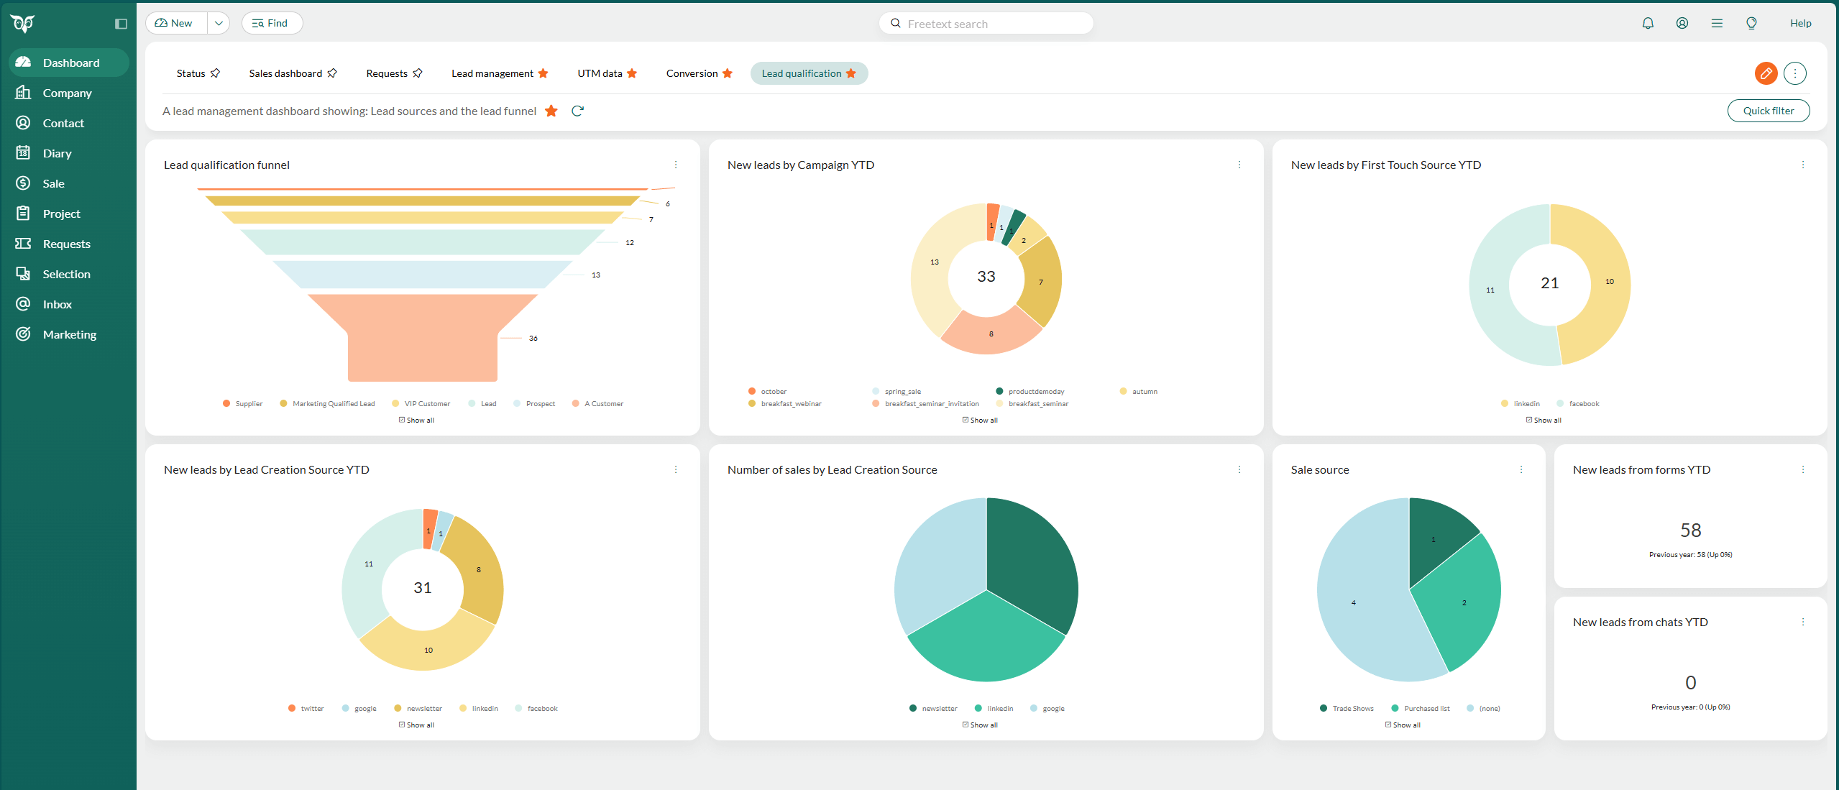Open the kebab menu on New leads by Campaign YTD
Image resolution: width=1839 pixels, height=790 pixels.
(x=1239, y=165)
